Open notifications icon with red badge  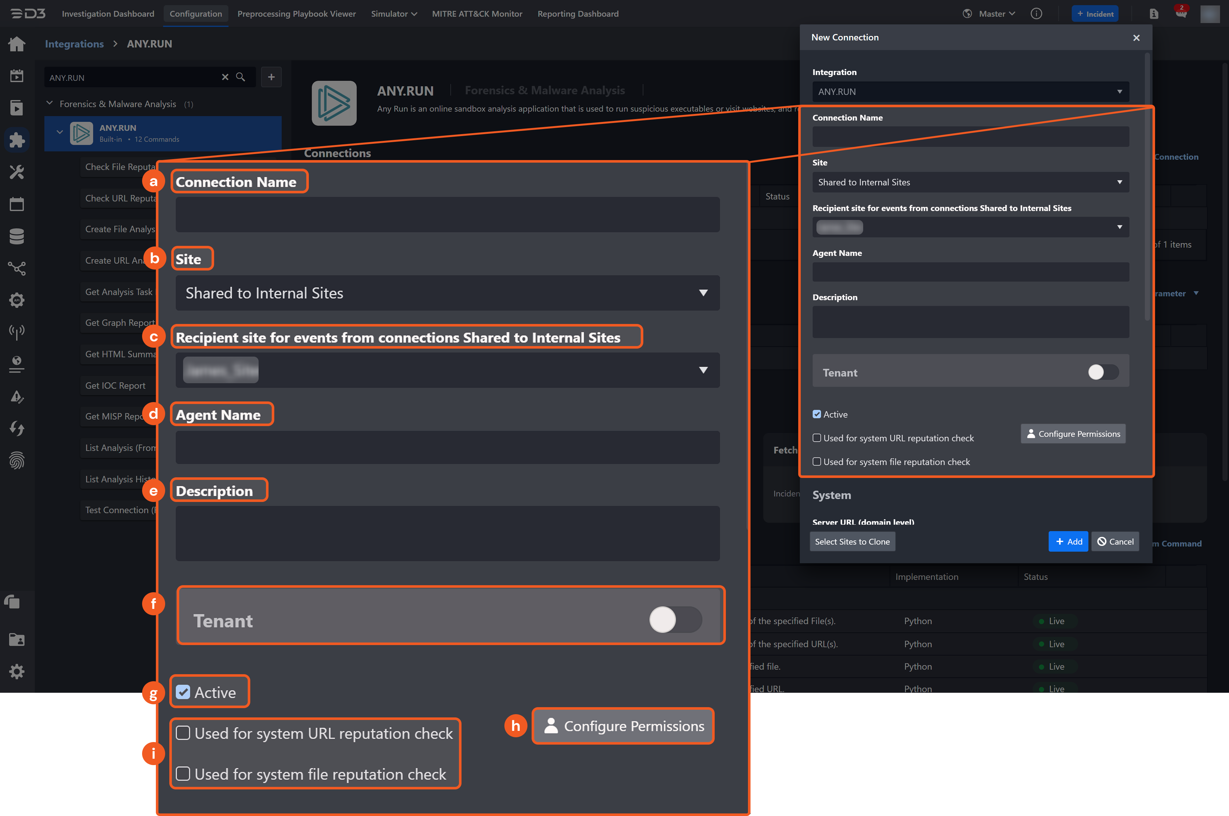click(1181, 13)
